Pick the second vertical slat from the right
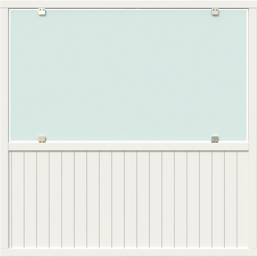257x257 pixels. pos(231,199)
